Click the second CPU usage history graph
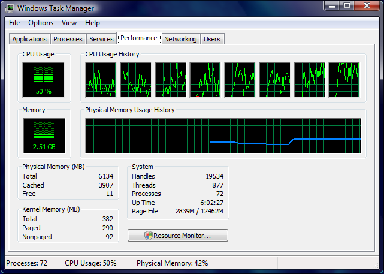Screen dimensions: 384x274 (135, 80)
